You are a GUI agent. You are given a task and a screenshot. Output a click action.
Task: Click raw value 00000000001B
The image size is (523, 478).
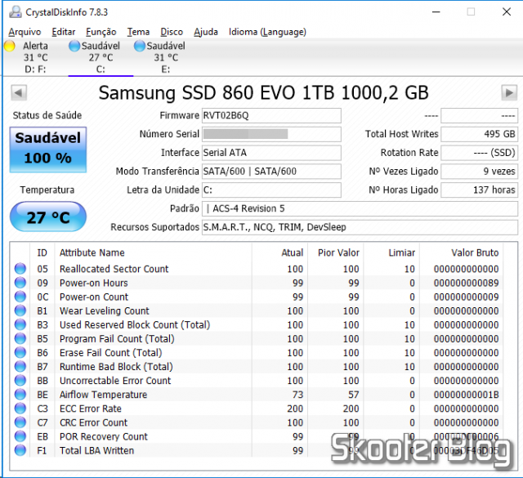[467, 395]
